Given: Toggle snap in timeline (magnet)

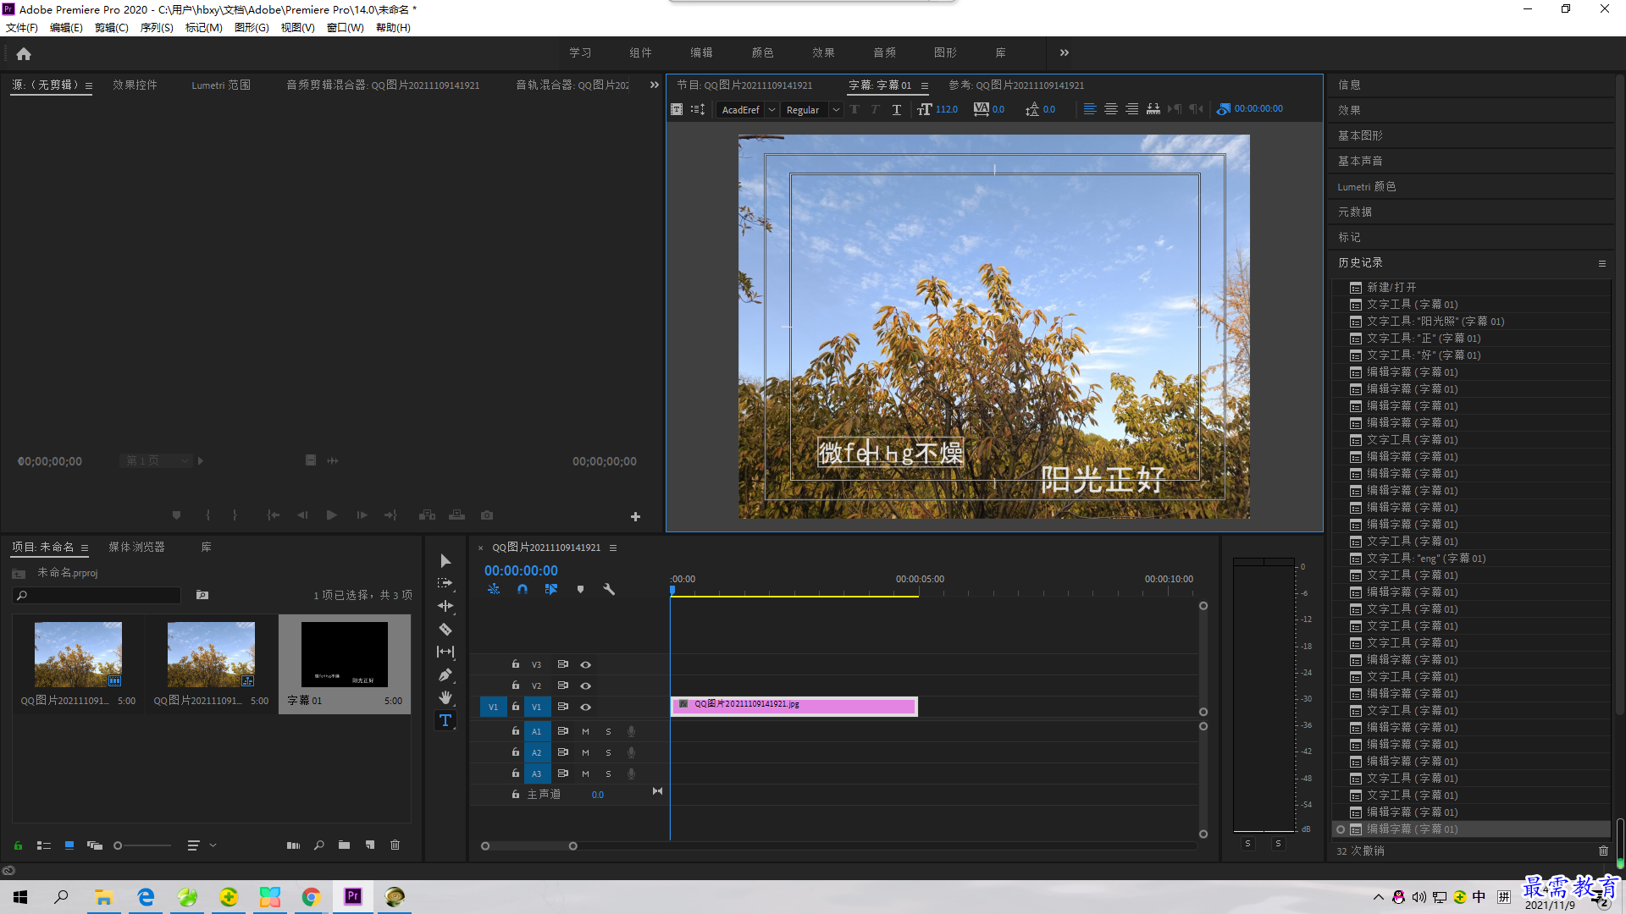Looking at the screenshot, I should tap(523, 589).
